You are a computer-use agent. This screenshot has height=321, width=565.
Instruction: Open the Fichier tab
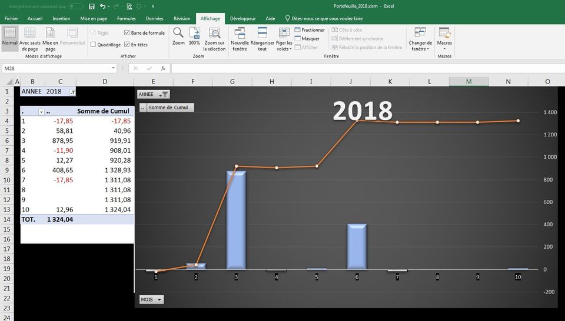(x=11, y=18)
